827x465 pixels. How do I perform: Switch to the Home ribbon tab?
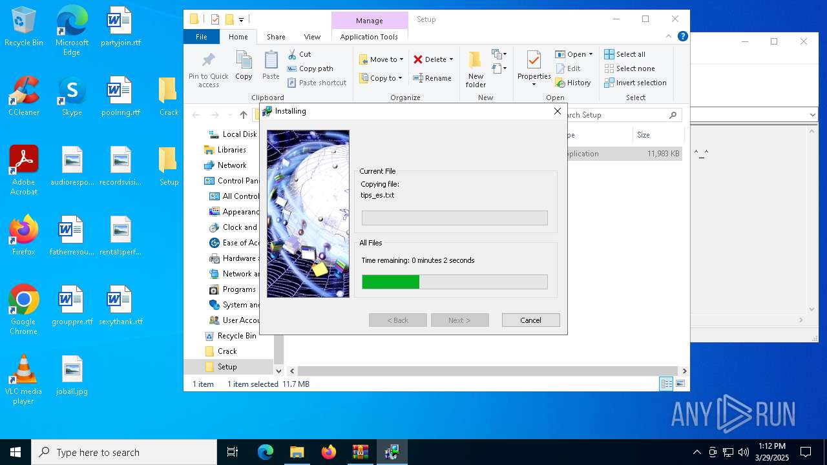tap(238, 37)
